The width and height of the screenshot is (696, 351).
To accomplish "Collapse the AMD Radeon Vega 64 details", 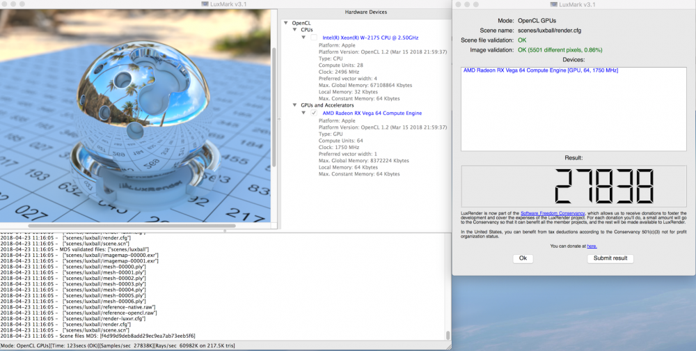I will point(303,114).
